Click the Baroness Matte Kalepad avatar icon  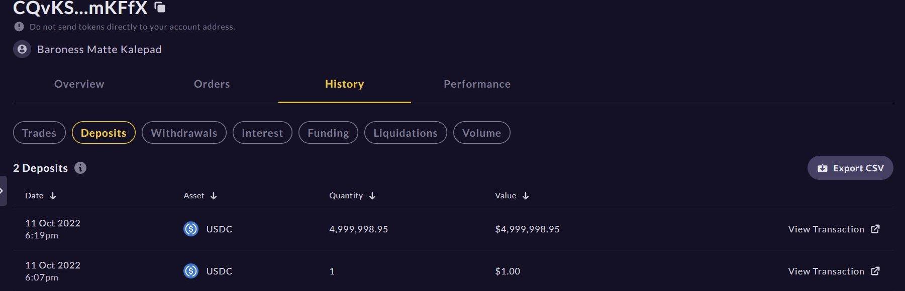[x=22, y=49]
